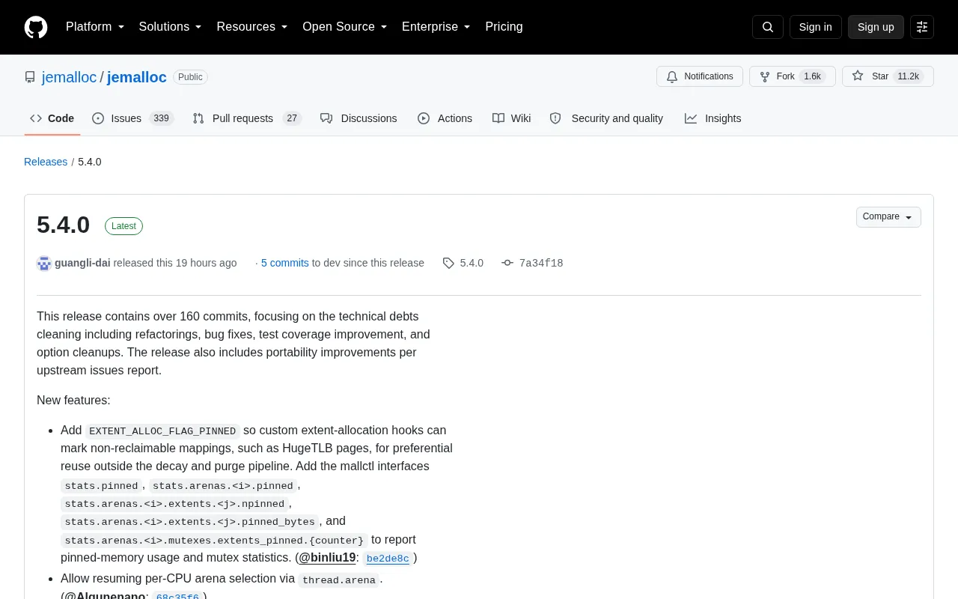Go to the Pricing page
The height and width of the screenshot is (599, 958).
pos(504,27)
